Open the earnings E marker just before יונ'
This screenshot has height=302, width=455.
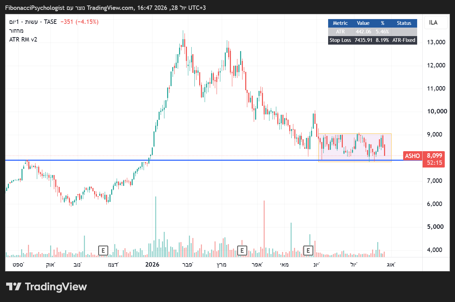click(308, 251)
